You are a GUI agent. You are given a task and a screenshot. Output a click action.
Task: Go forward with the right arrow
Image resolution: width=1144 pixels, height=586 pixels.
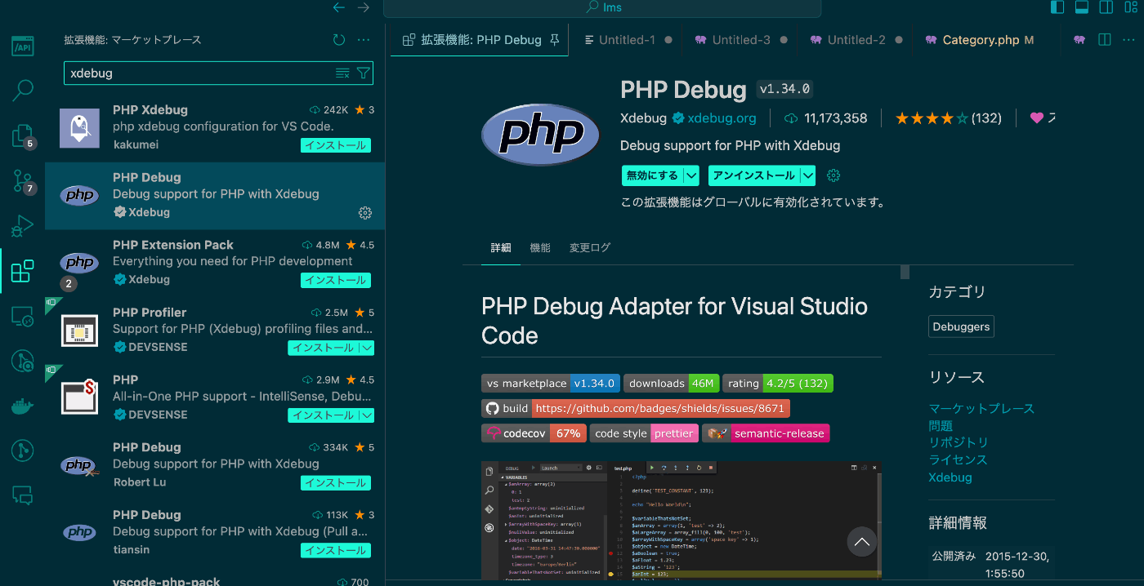point(364,7)
